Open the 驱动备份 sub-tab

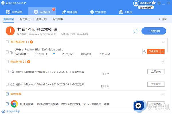pos(25,19)
